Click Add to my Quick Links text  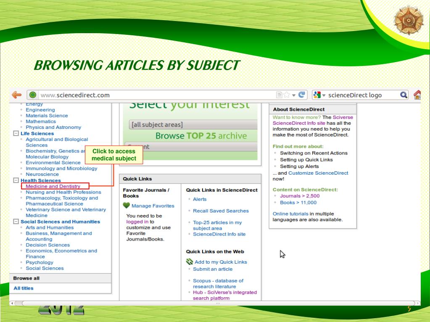(x=221, y=262)
